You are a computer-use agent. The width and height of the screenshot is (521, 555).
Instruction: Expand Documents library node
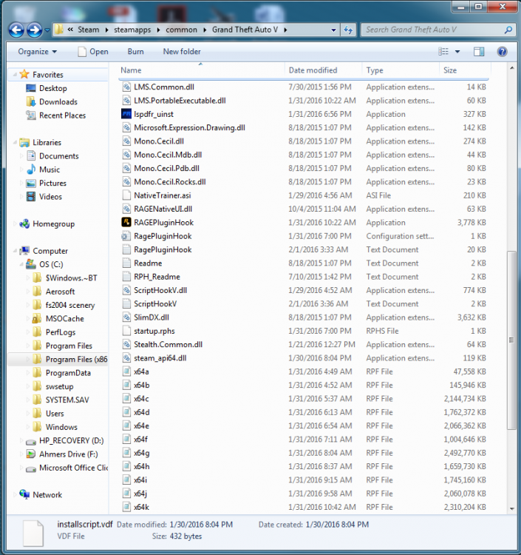tap(21, 156)
